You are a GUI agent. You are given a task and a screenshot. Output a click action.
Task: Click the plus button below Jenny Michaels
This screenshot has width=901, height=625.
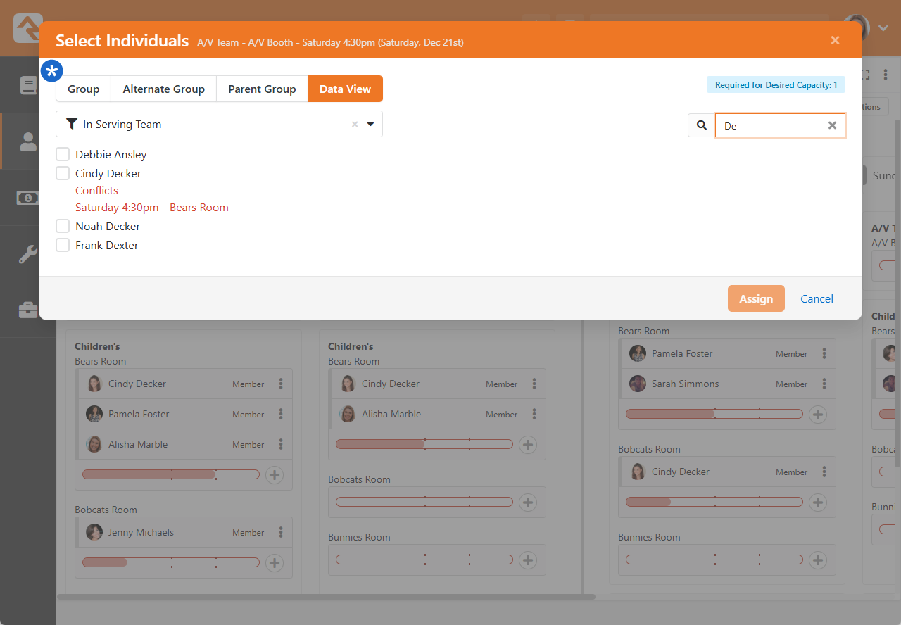tap(275, 562)
